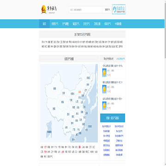Select Xinjiang region on the China map
This screenshot has height=166, width=166.
click(54, 89)
